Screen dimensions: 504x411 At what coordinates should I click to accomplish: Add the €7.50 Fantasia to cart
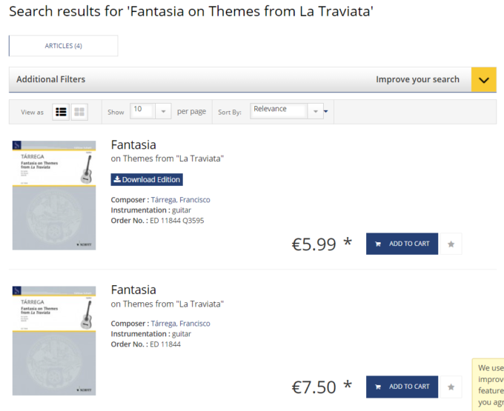coord(402,387)
